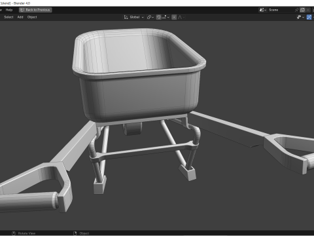Open the object visibility and selectability dropdown

pyautogui.click(x=300, y=17)
